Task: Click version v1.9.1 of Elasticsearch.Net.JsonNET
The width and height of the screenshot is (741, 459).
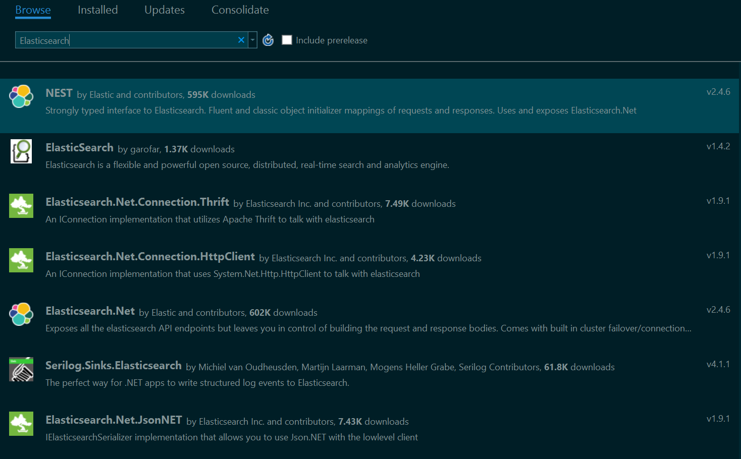Action: (718, 419)
